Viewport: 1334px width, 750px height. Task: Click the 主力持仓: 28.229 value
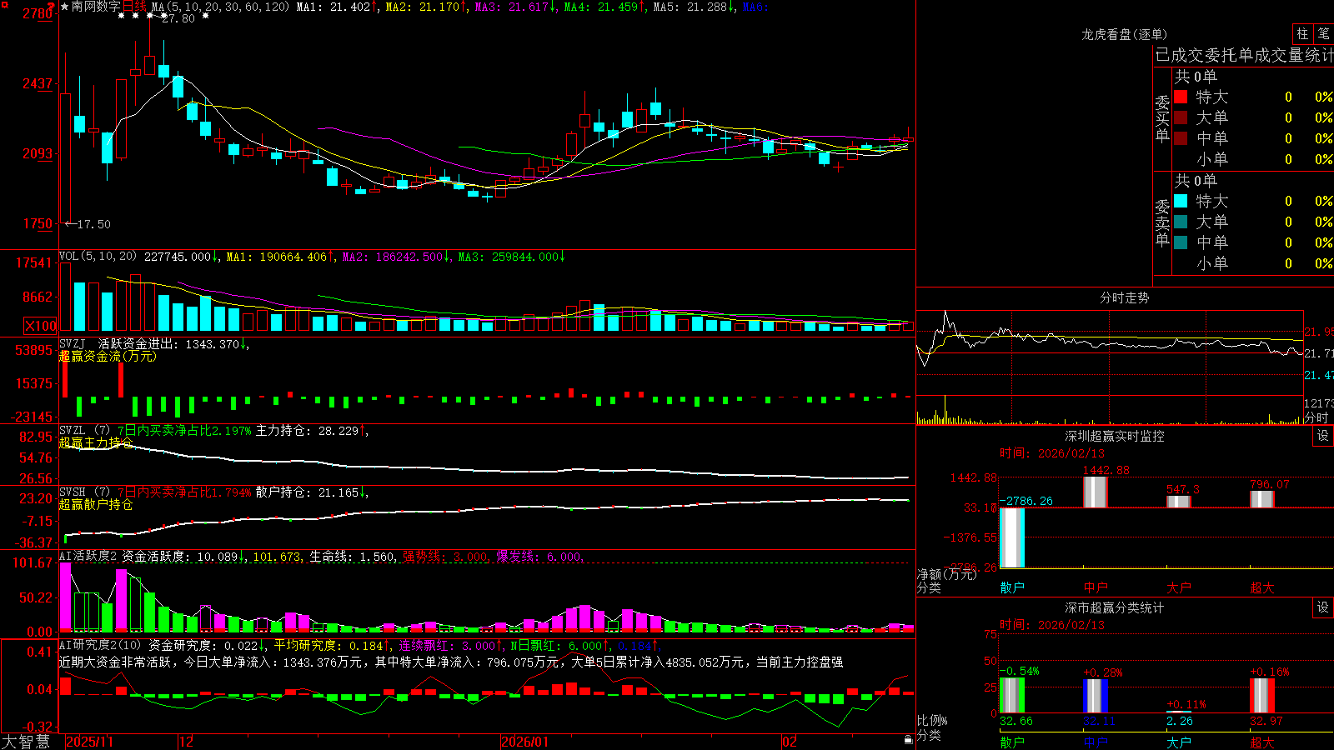307,430
